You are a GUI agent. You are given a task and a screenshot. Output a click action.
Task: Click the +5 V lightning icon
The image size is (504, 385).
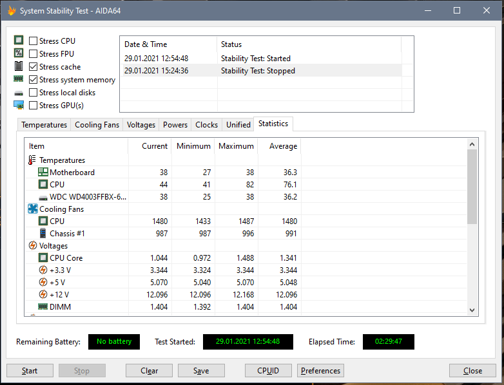[43, 282]
